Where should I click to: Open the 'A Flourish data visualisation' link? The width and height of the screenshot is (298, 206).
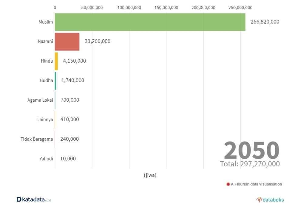tap(256, 184)
